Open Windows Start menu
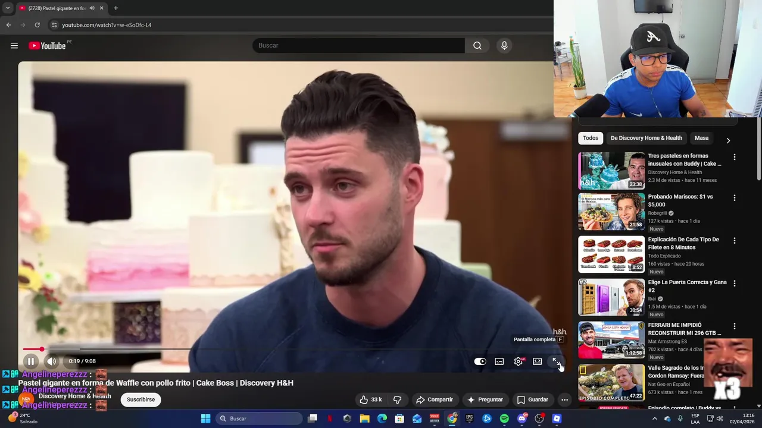Viewport: 762px width, 428px height. pyautogui.click(x=205, y=418)
